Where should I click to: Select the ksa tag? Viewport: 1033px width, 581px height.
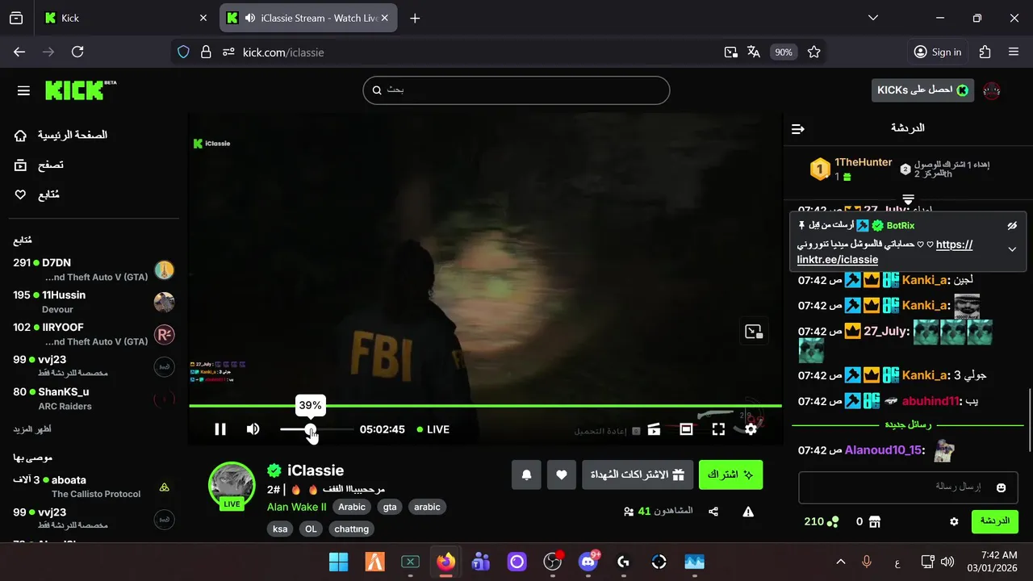pos(280,529)
